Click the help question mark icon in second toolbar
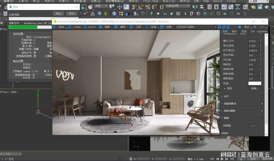Viewport: 274px width, 161px height. click(143, 14)
